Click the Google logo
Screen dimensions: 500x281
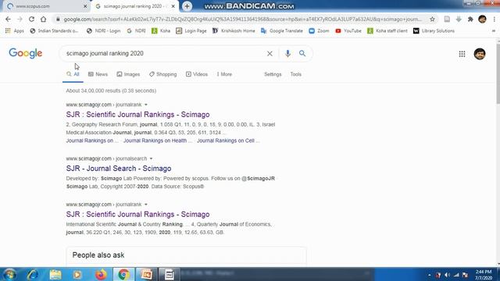point(26,53)
